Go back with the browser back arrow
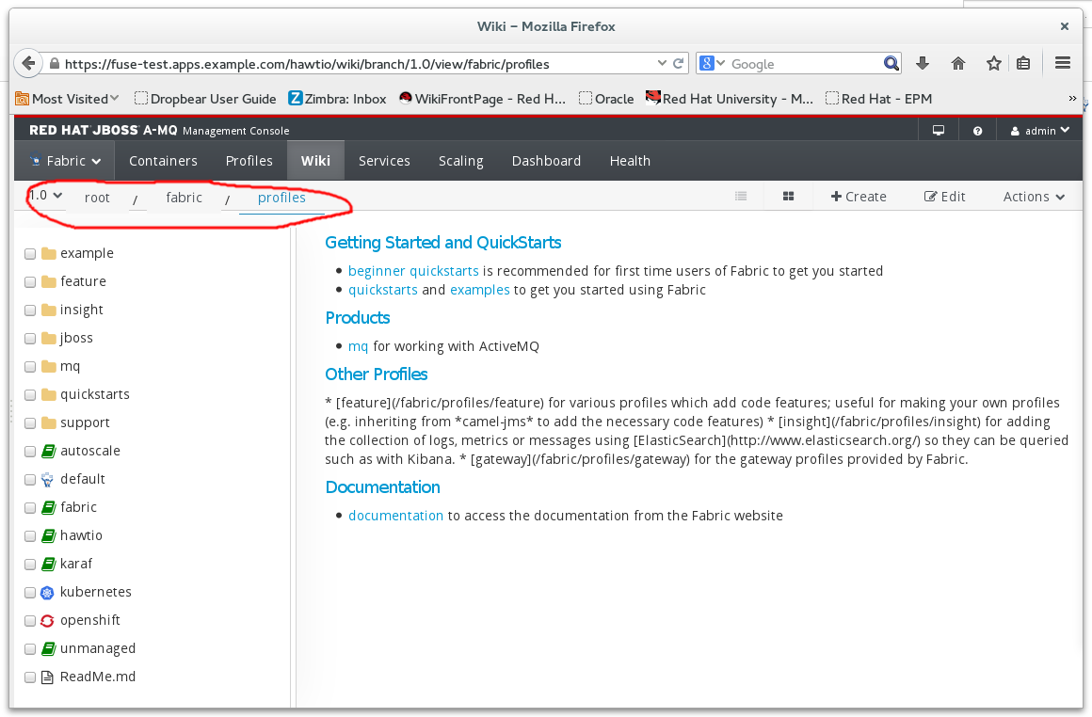The image size is (1092, 717). [28, 64]
